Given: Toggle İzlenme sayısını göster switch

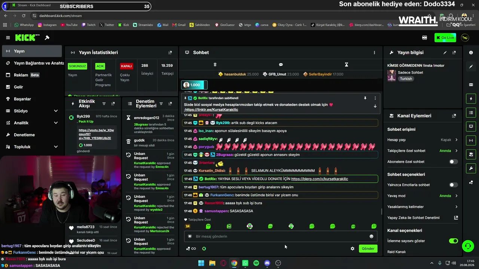Looking at the screenshot, I should (453, 241).
